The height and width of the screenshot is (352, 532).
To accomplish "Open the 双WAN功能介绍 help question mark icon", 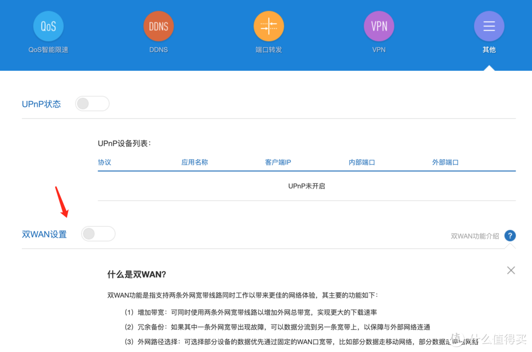I will [x=510, y=235].
